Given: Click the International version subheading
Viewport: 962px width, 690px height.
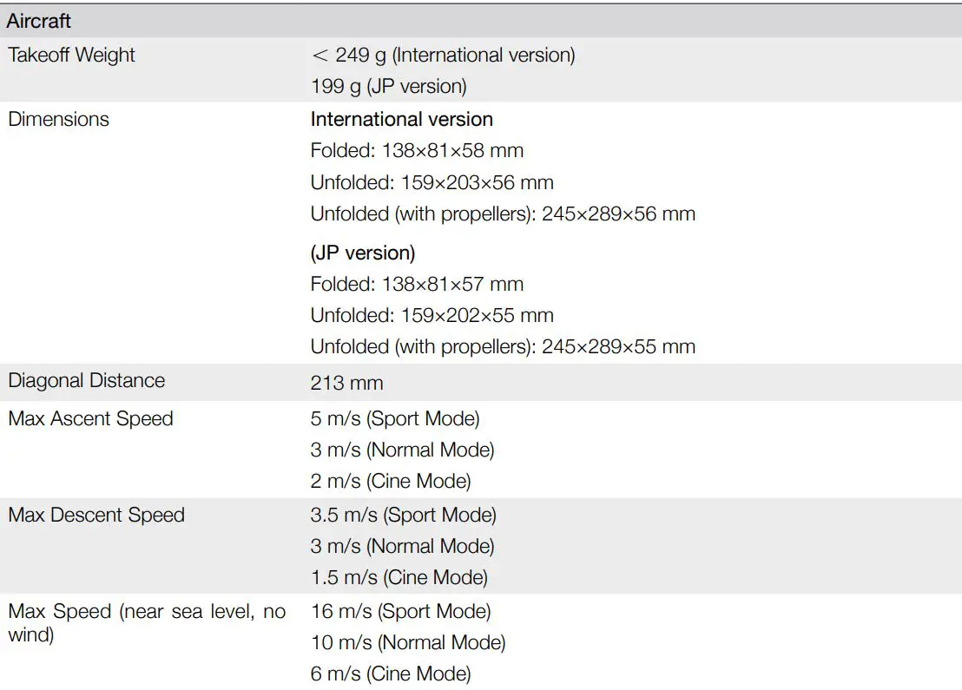Looking at the screenshot, I should (x=400, y=119).
